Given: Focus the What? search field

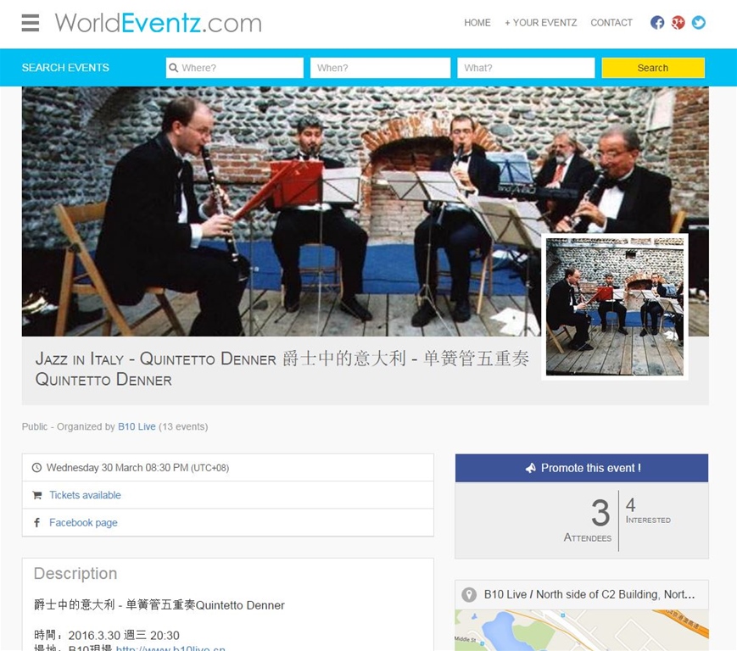Looking at the screenshot, I should pyautogui.click(x=526, y=68).
